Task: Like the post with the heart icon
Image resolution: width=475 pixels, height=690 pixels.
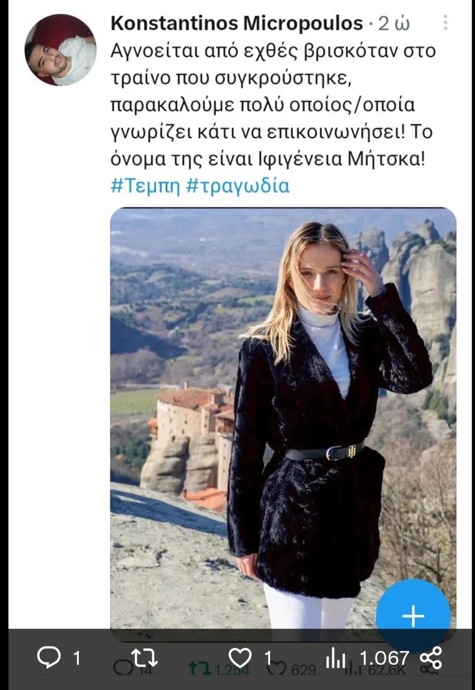Action: coord(240,658)
